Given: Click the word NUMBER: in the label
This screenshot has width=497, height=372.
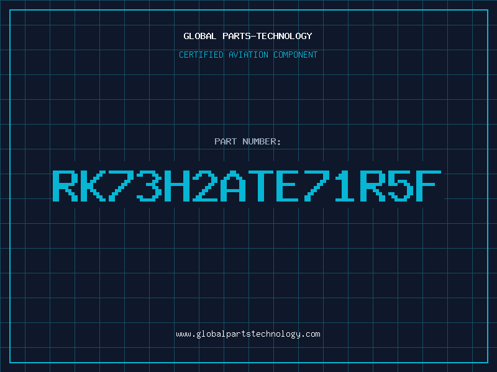Looking at the screenshot, I should (262, 141).
